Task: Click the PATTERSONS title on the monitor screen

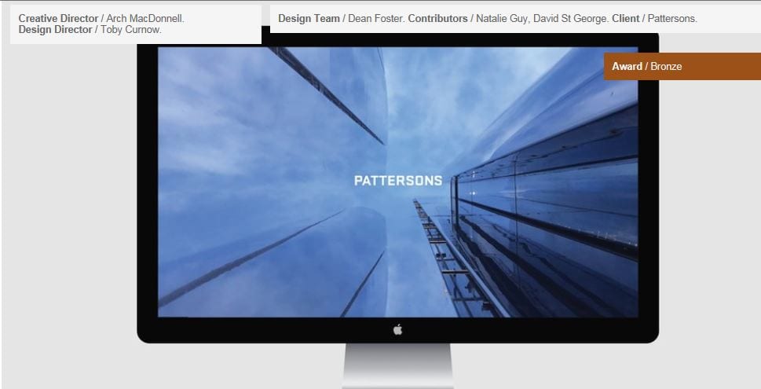Action: (x=398, y=181)
